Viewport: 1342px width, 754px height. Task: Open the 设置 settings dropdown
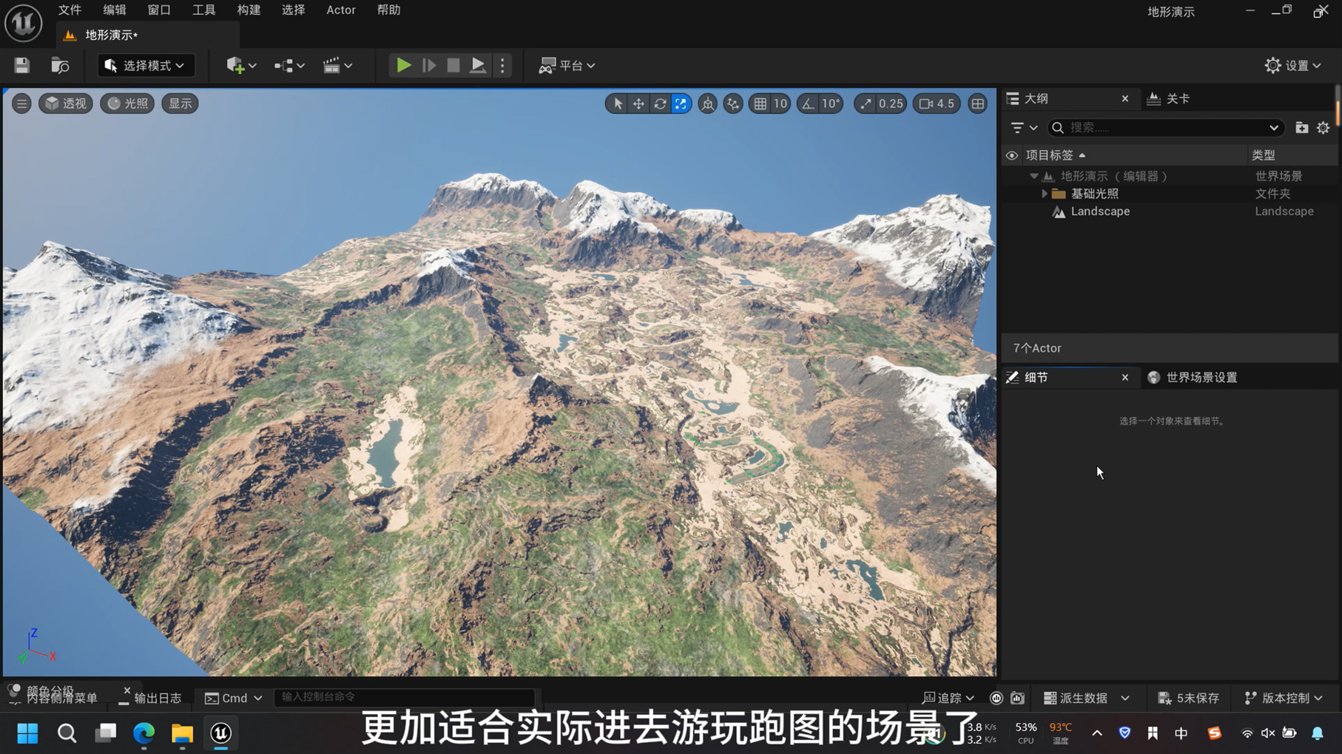(x=1292, y=65)
